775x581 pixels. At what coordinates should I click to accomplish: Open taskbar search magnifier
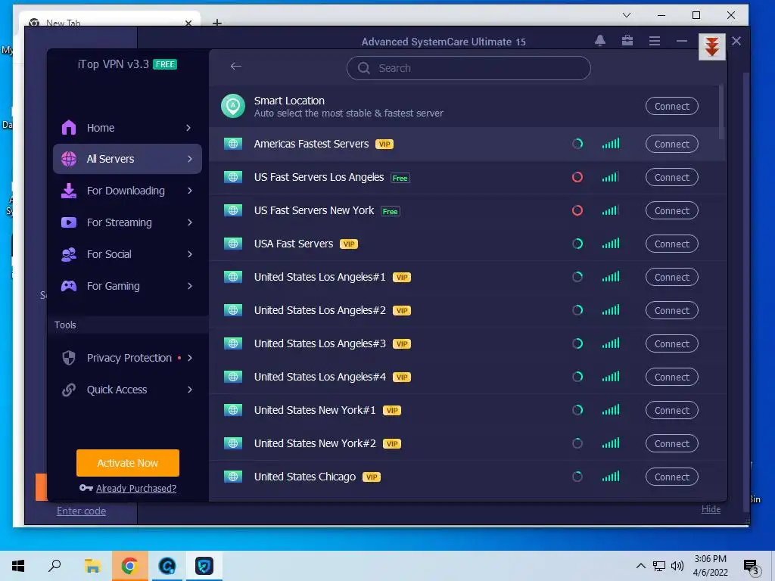pos(54,566)
